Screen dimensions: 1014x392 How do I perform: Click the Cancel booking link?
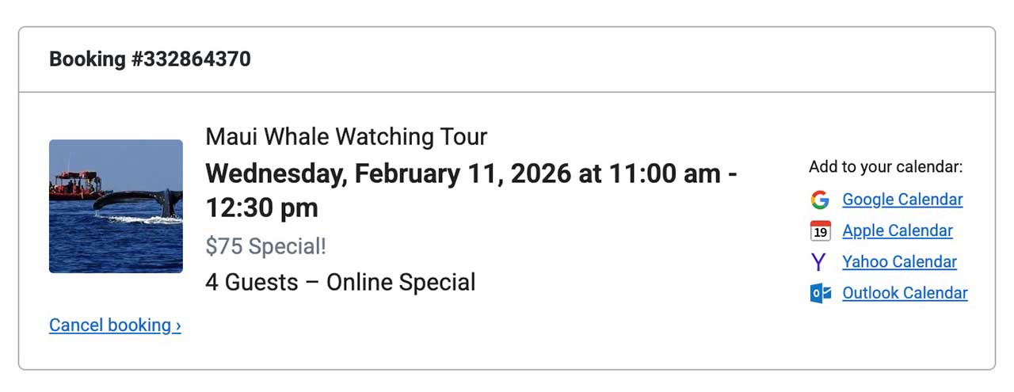[110, 325]
